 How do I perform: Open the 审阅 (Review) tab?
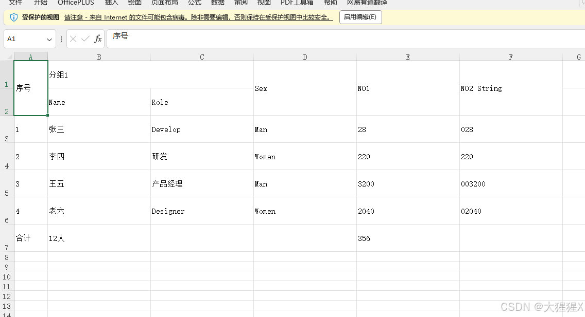(241, 3)
